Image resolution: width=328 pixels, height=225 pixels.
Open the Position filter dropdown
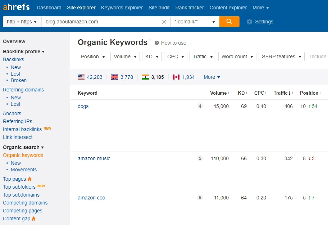pos(93,57)
